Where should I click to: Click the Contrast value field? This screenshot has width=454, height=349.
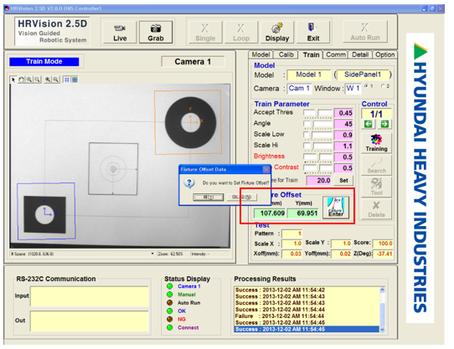click(x=343, y=168)
